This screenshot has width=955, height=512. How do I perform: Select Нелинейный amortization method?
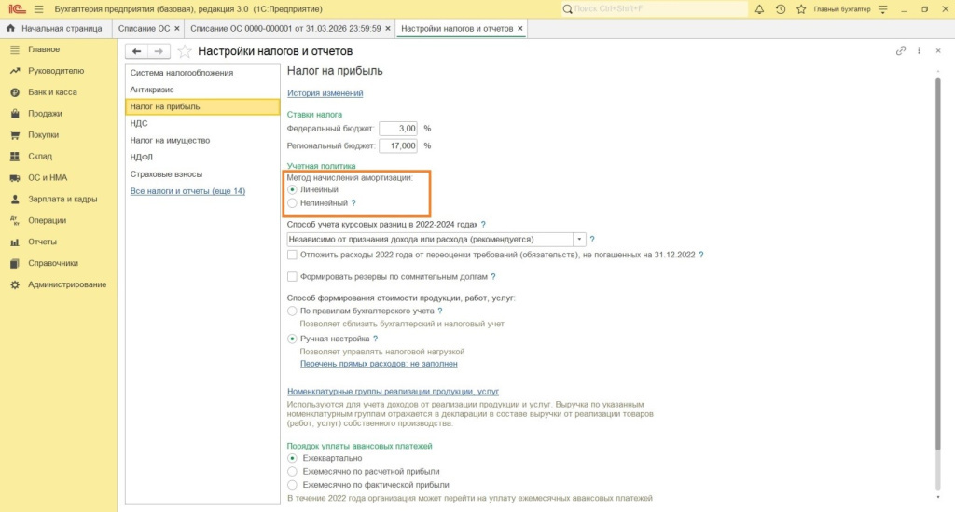[293, 202]
